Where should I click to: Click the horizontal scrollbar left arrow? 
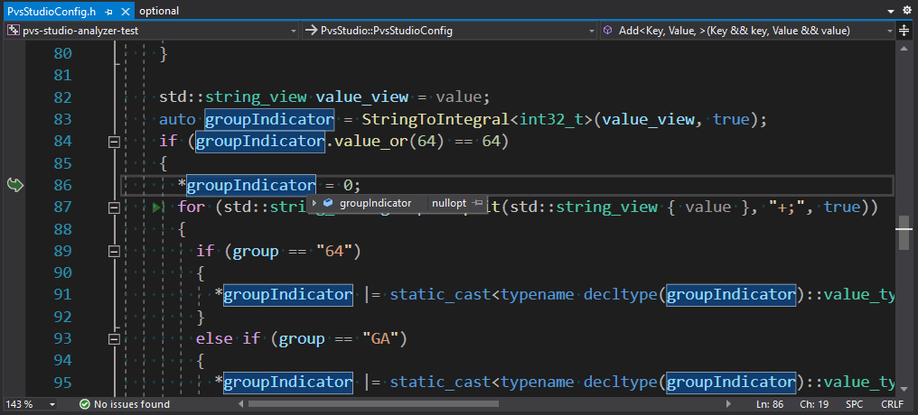pos(240,404)
